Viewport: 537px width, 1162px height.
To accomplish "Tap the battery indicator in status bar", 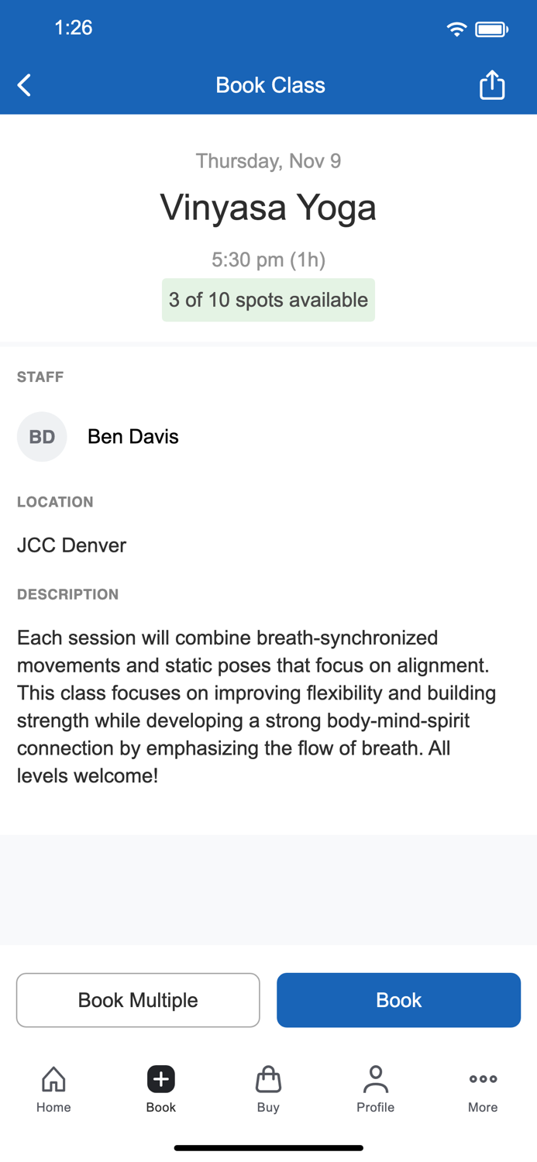I will coord(492,28).
